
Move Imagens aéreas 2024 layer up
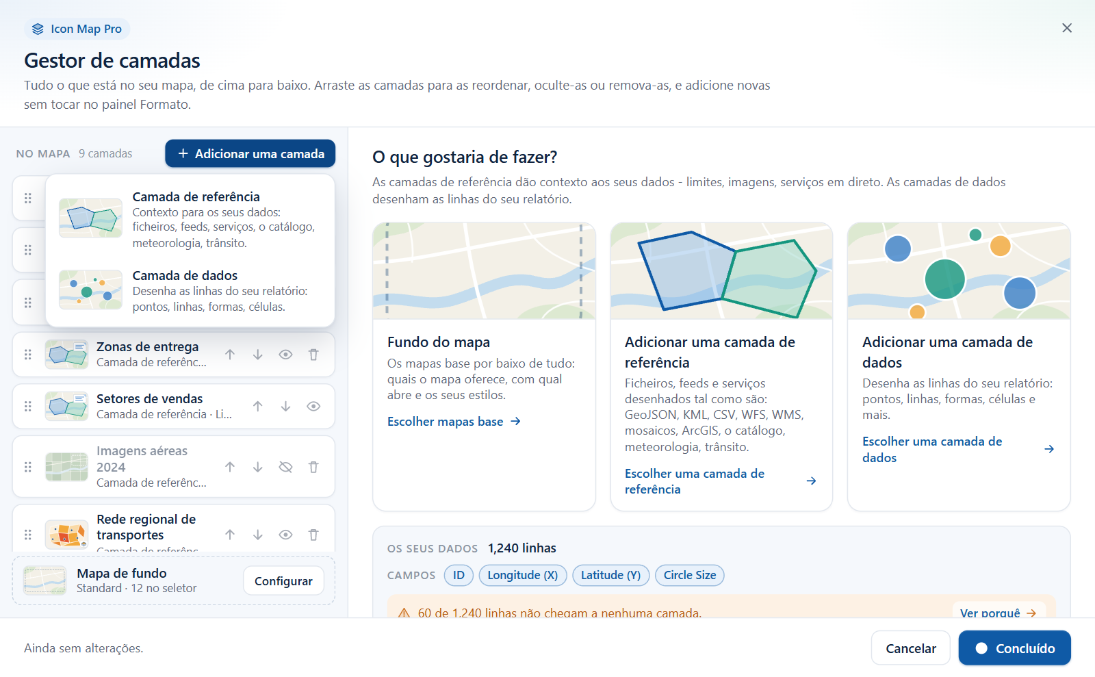tap(230, 467)
